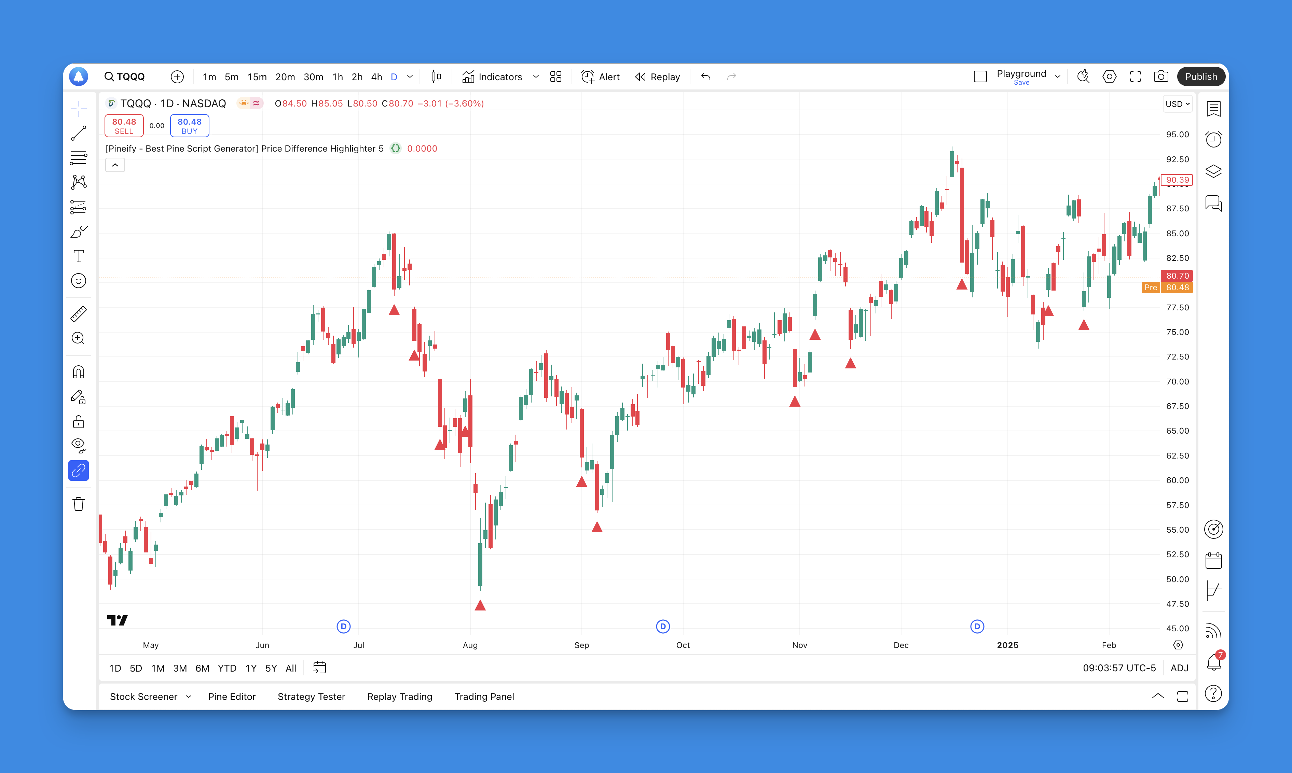Open the object tree layers panel
Image resolution: width=1292 pixels, height=773 pixels.
pyautogui.click(x=1214, y=171)
